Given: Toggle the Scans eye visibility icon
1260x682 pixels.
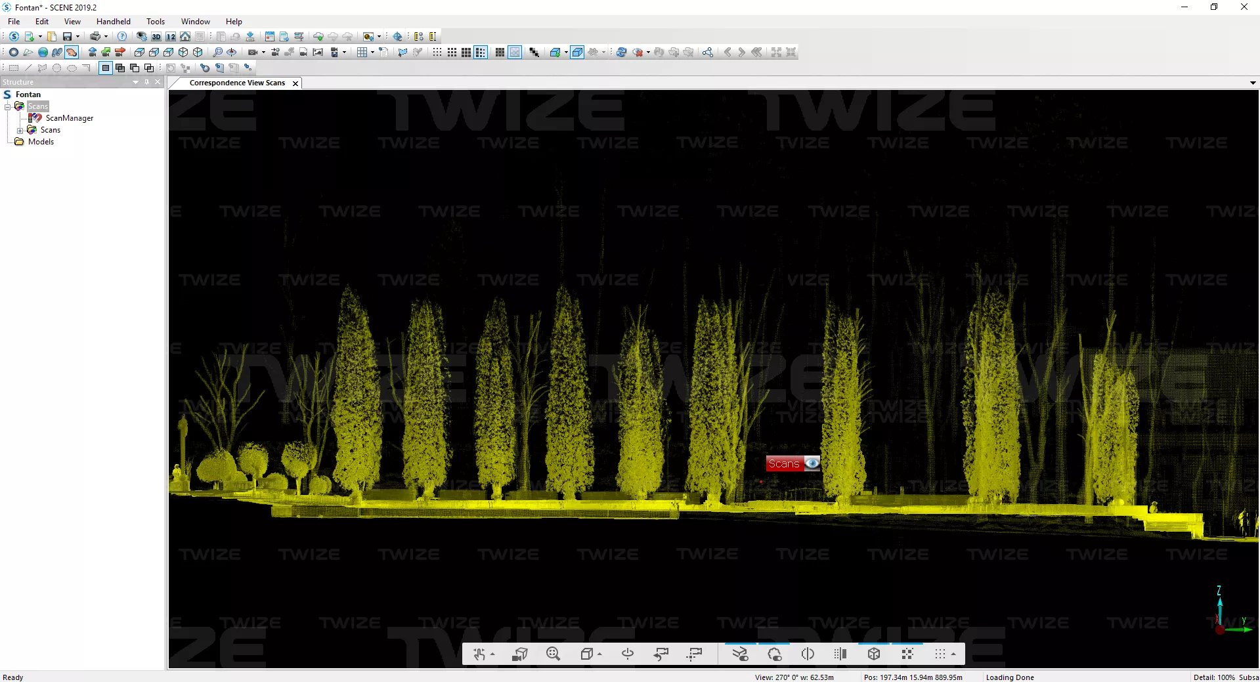Looking at the screenshot, I should [812, 463].
